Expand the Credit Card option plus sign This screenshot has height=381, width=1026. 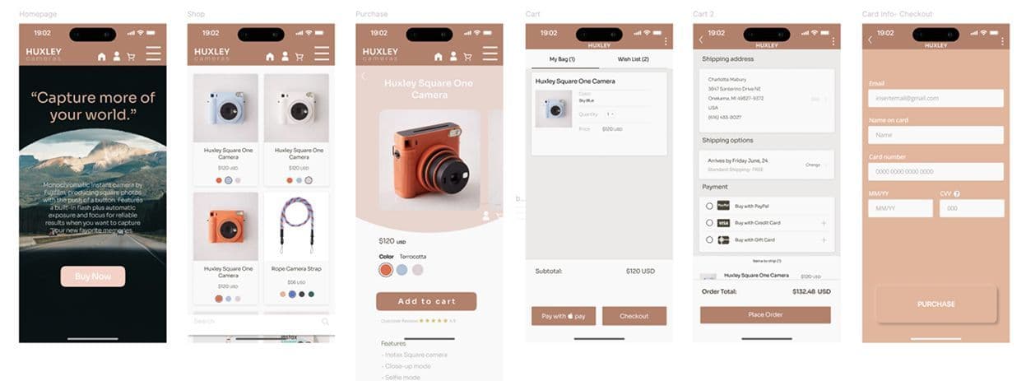tap(824, 223)
